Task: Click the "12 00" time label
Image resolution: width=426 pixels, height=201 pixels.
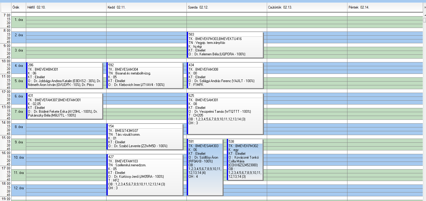Action: click(x=6, y=91)
